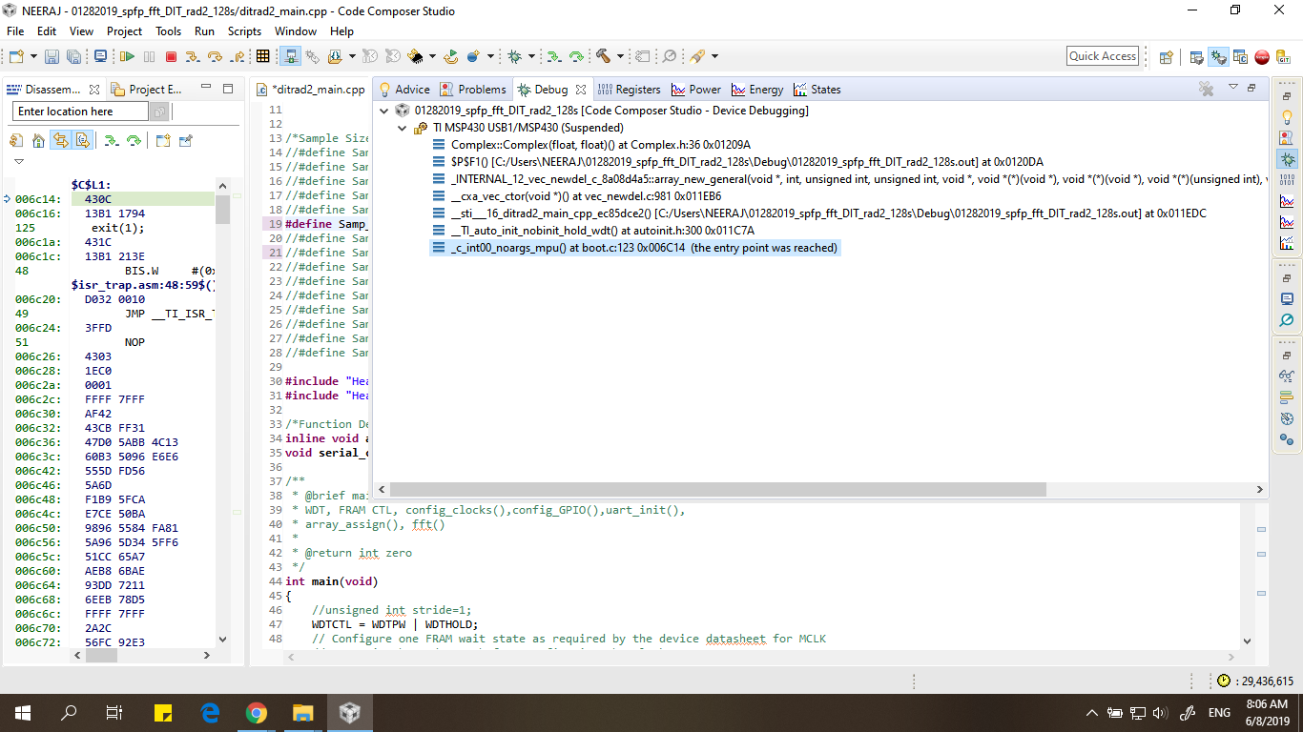Click the Step Over toolbar icon
Viewport: 1303px width, 732px height.
pos(215,56)
